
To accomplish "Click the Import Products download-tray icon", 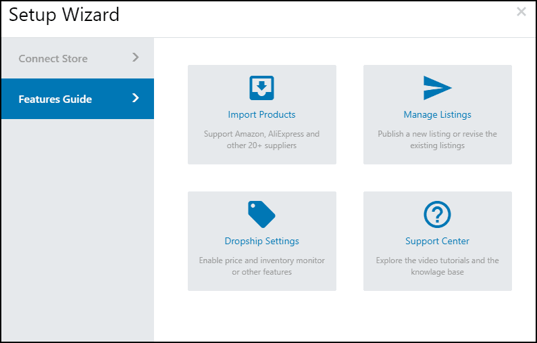I will pyautogui.click(x=261, y=88).
